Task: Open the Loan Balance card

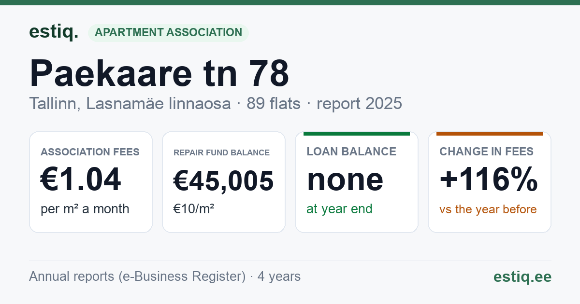Action: point(357,182)
